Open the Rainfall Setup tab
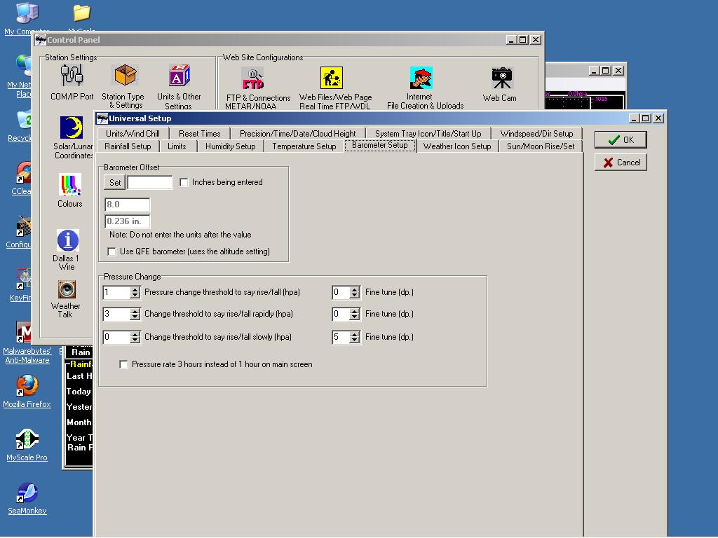Viewport: 718px width, 538px height. (x=128, y=146)
